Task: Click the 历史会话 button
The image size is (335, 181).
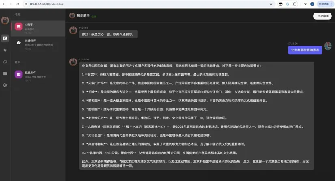Action: 322,16
